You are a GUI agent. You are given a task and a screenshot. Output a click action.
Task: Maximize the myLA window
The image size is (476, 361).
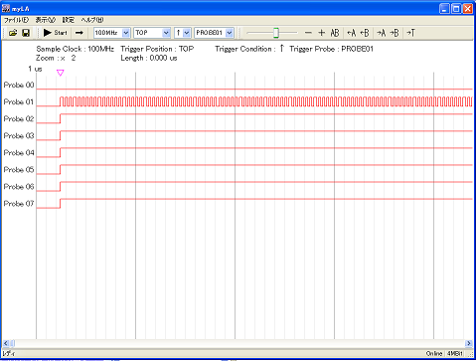click(456, 9)
